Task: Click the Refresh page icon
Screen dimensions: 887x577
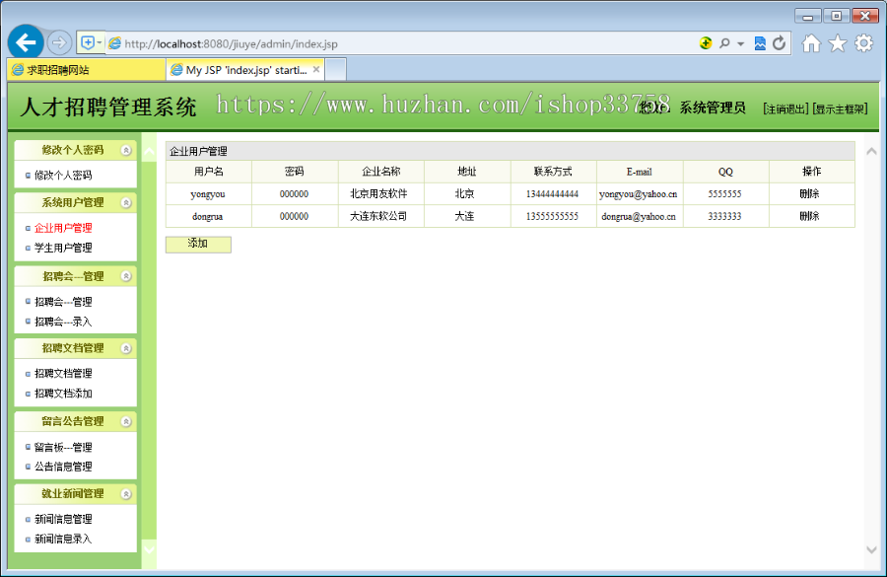Action: (779, 43)
